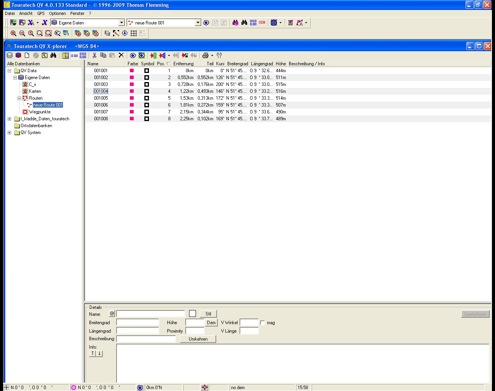Open the neue Route 001 dropdown
The height and width of the screenshot is (391, 495).
(x=198, y=23)
